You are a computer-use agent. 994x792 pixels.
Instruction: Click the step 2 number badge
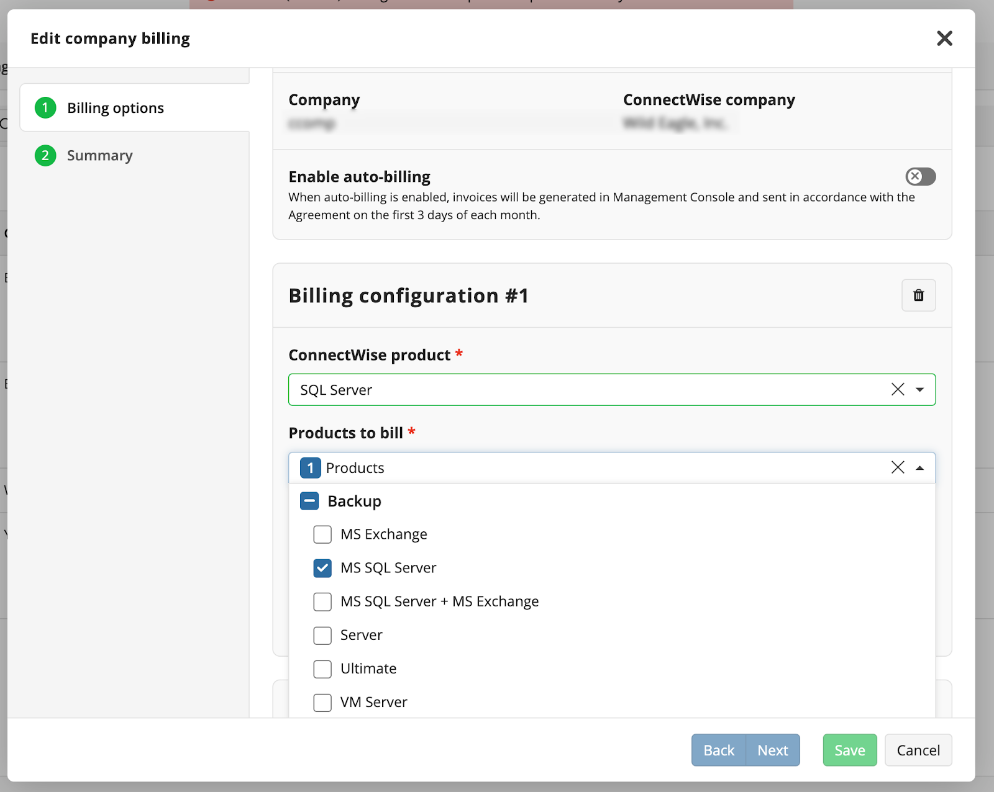point(45,155)
